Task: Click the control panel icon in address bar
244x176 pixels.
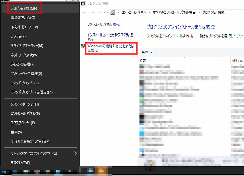Action: (x=113, y=13)
